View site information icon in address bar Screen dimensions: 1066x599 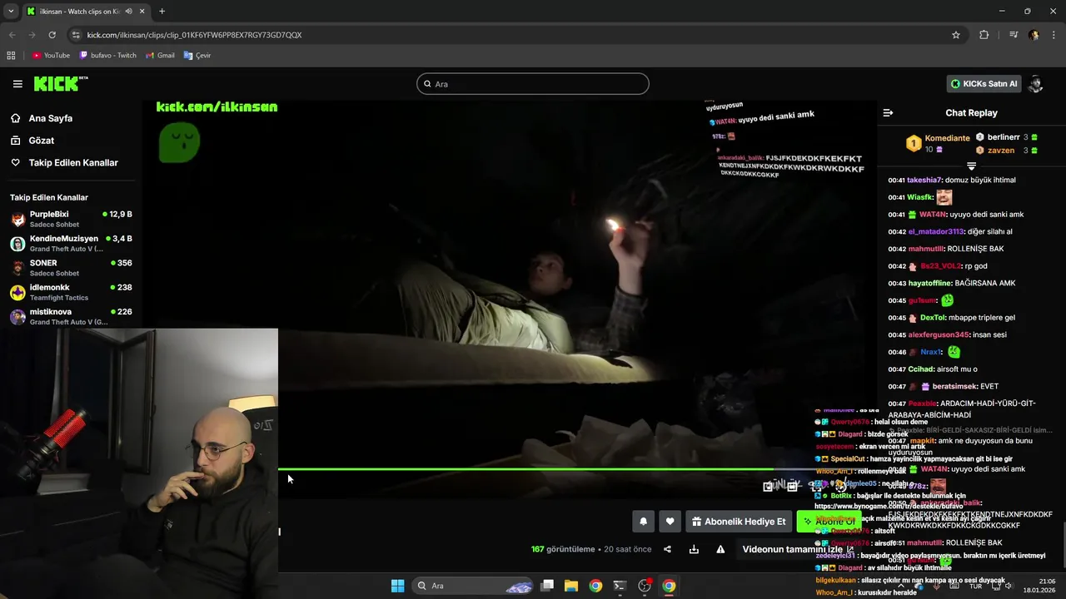point(76,35)
